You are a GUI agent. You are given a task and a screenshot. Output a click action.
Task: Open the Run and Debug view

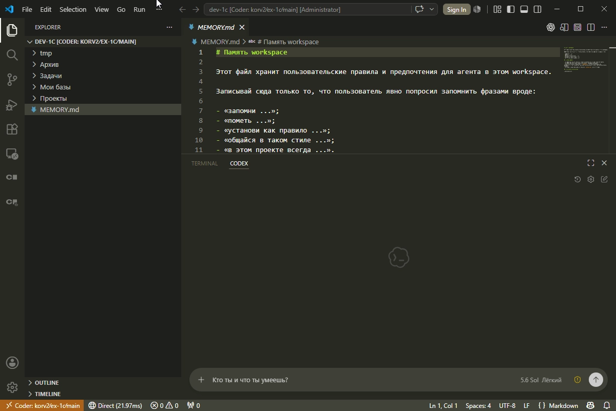(x=12, y=105)
